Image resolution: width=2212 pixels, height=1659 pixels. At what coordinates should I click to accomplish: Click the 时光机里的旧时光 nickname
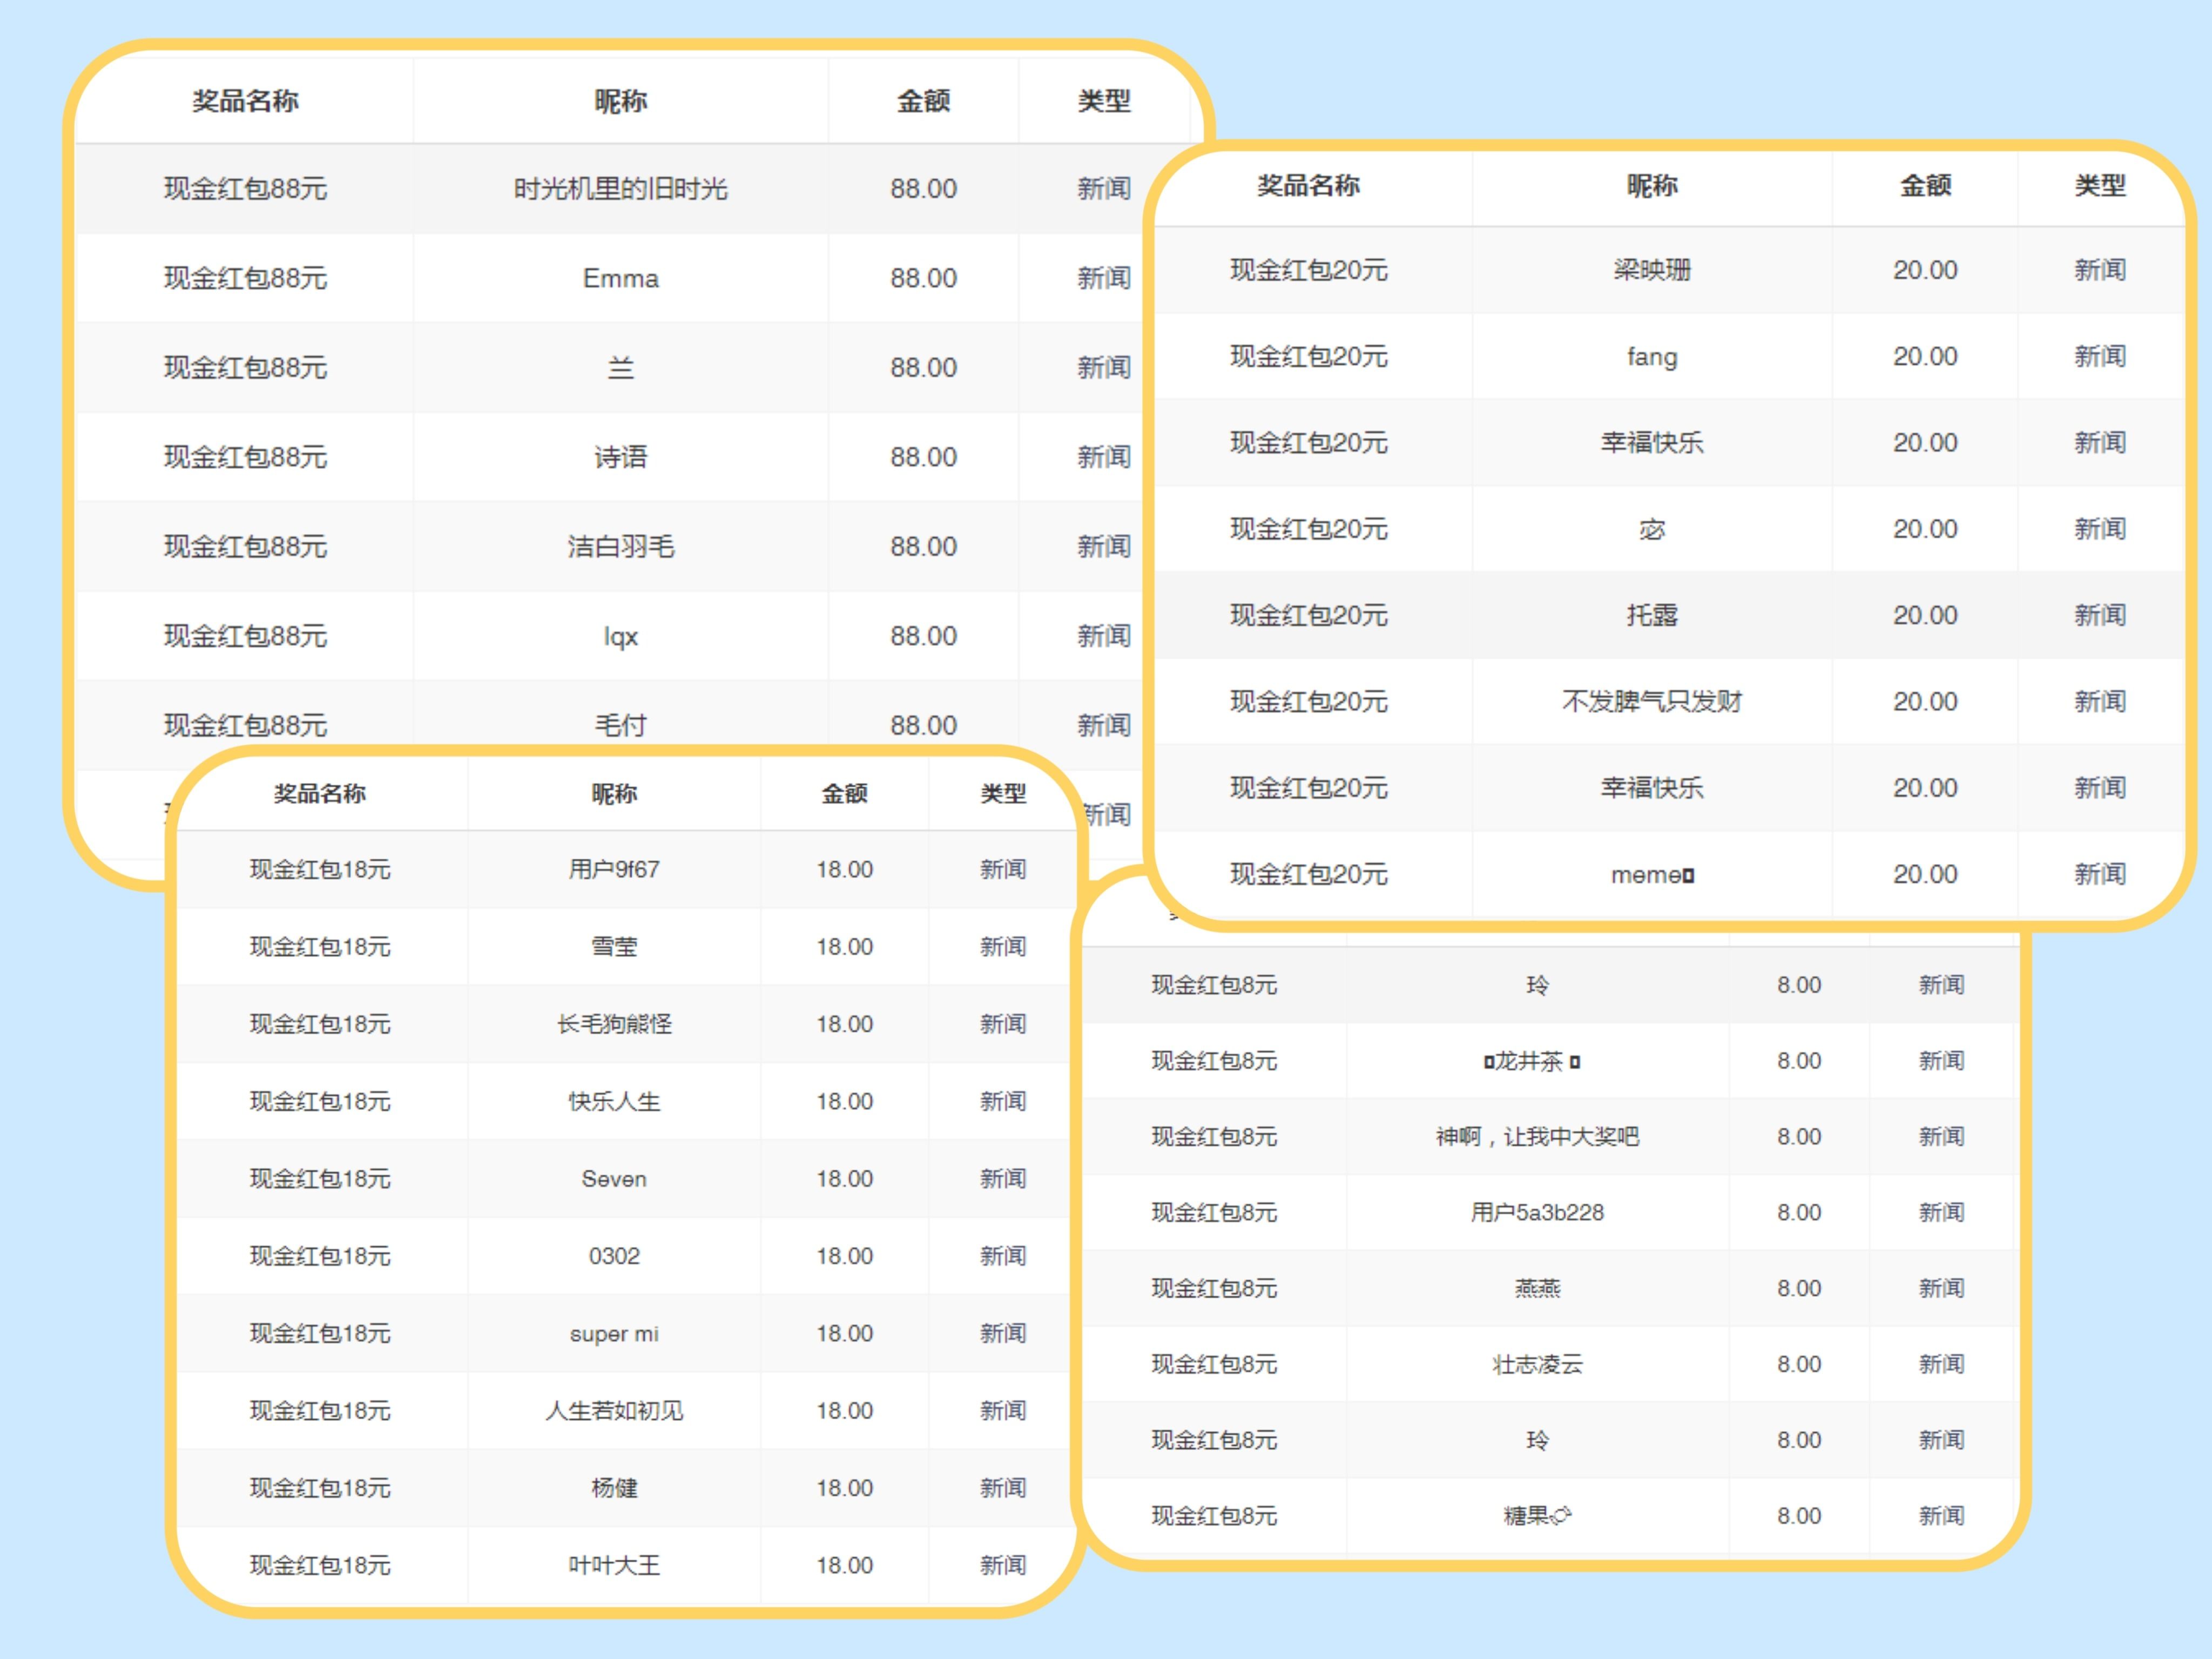[x=620, y=189]
